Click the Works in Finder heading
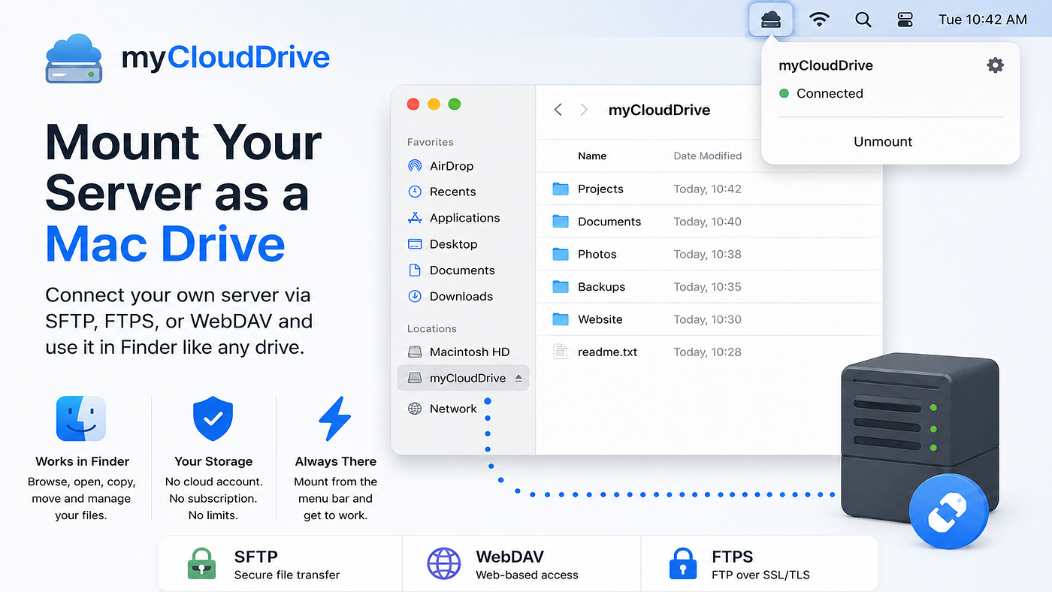This screenshot has height=592, width=1052. point(83,461)
